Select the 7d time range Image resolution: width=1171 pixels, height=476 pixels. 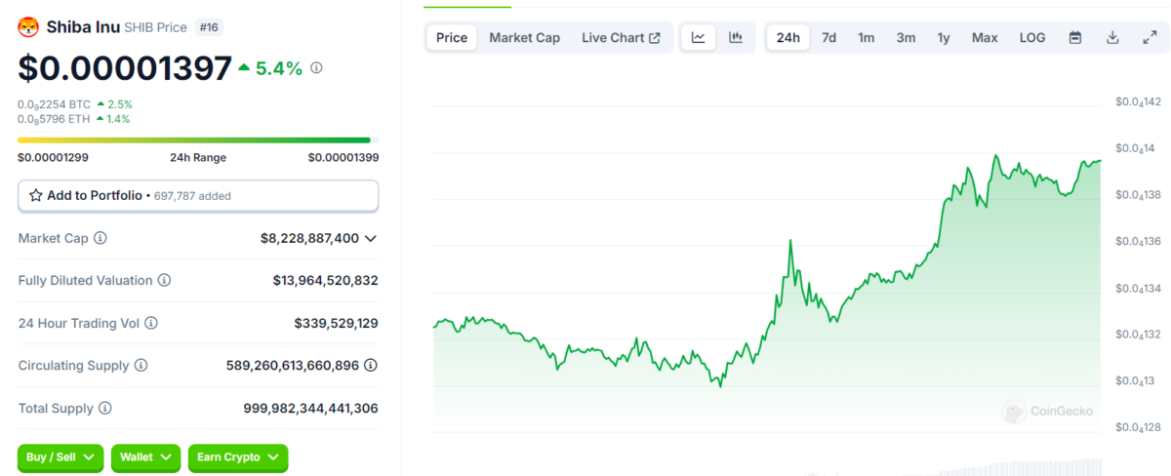(x=828, y=38)
